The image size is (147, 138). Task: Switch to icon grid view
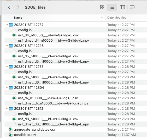102,7
